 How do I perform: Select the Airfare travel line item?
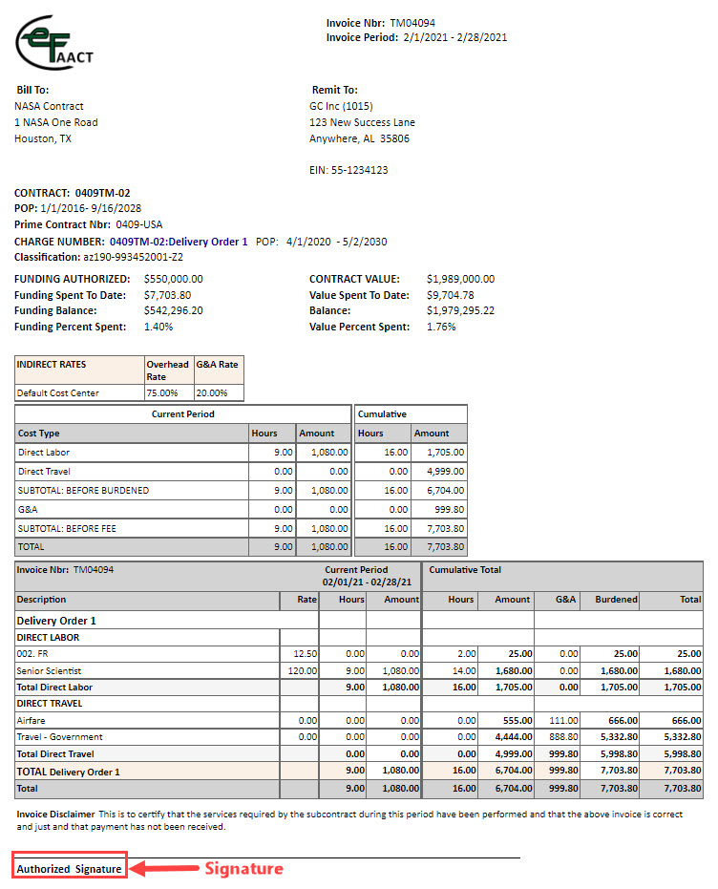[32, 720]
